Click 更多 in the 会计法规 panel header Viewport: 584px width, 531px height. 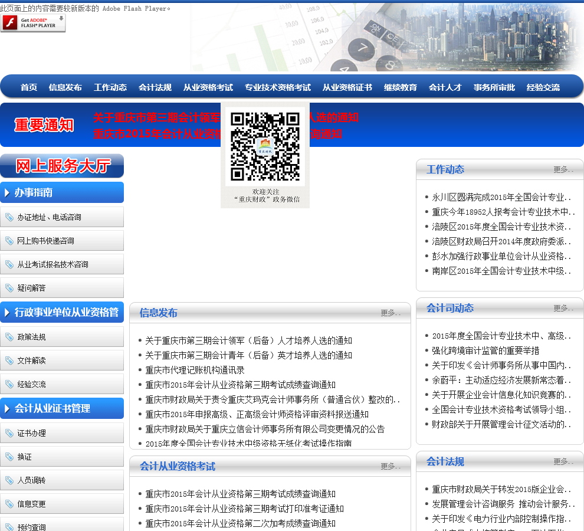point(563,462)
